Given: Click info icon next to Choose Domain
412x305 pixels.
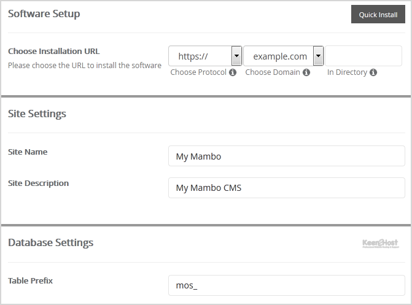Looking at the screenshot, I should coord(306,72).
